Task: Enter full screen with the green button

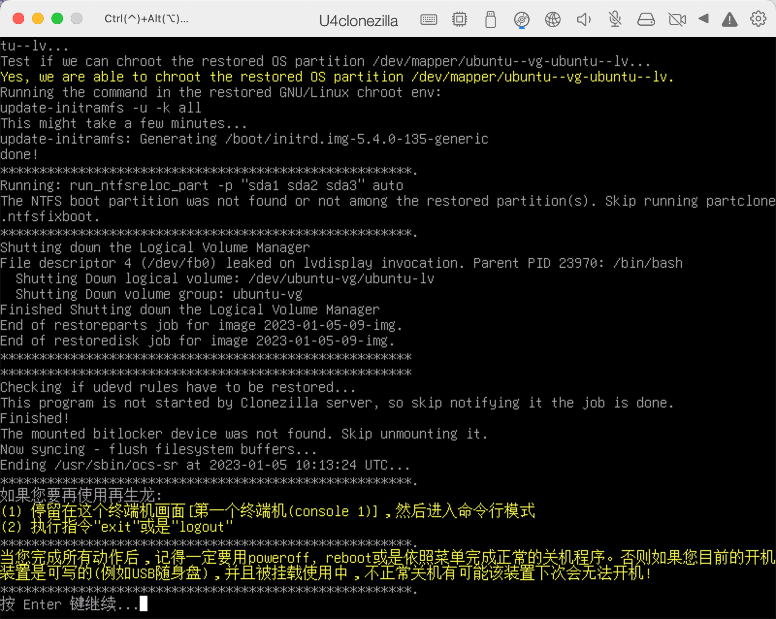Action: tap(57, 19)
